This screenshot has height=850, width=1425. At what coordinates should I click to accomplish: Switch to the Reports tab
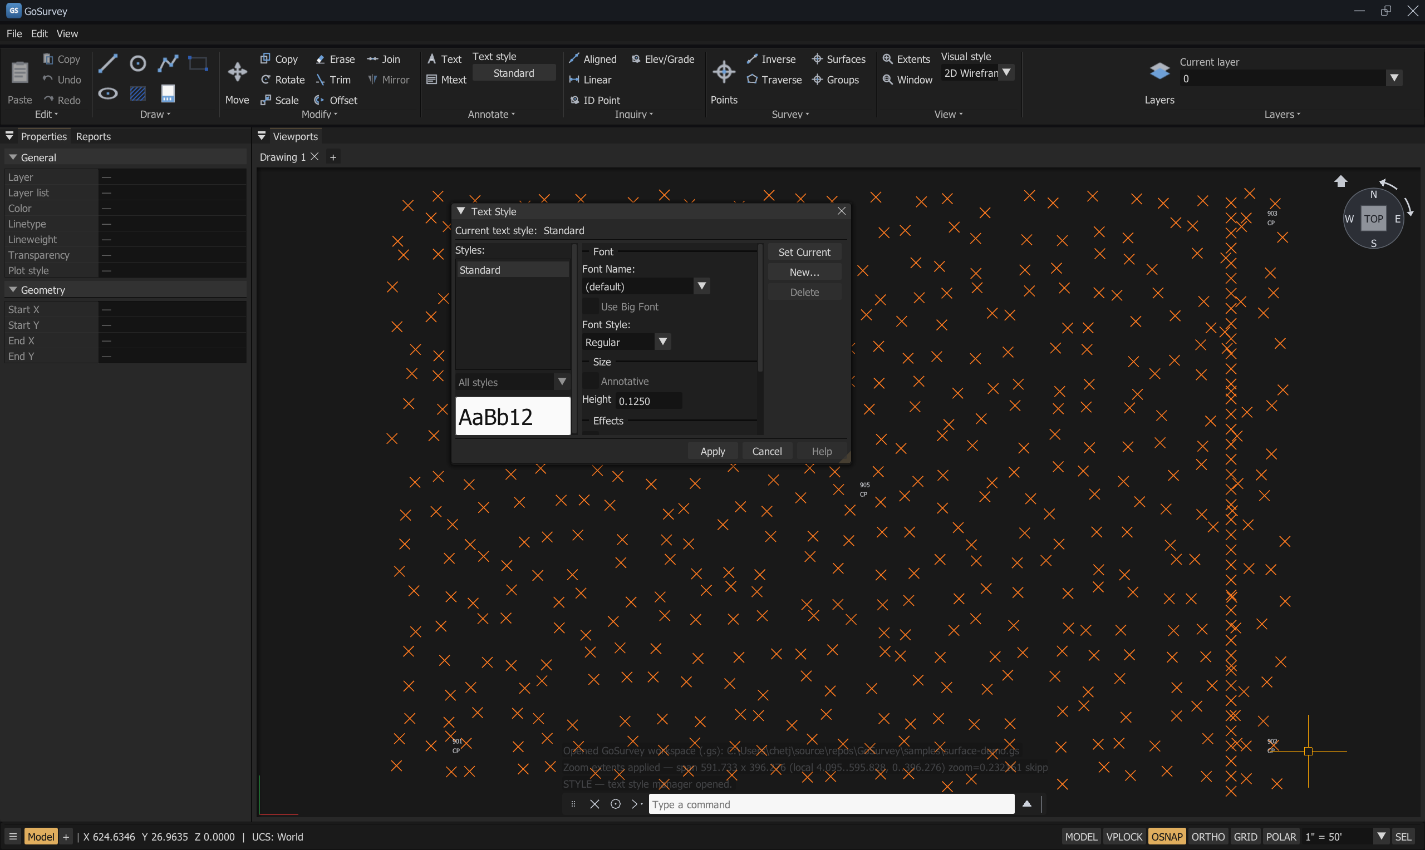93,136
